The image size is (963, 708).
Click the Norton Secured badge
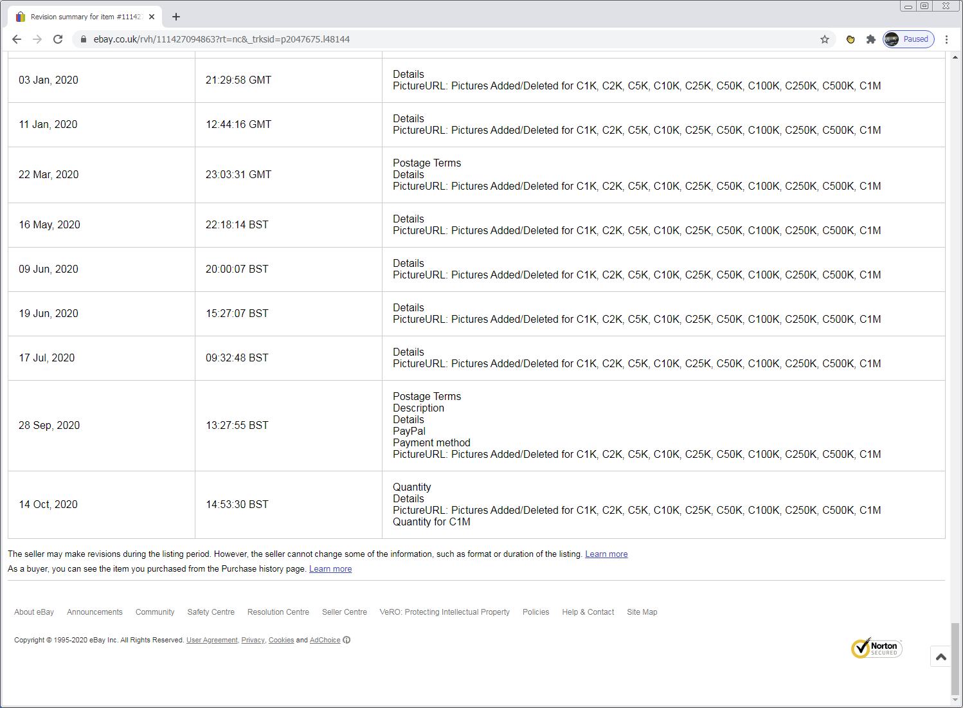(876, 648)
